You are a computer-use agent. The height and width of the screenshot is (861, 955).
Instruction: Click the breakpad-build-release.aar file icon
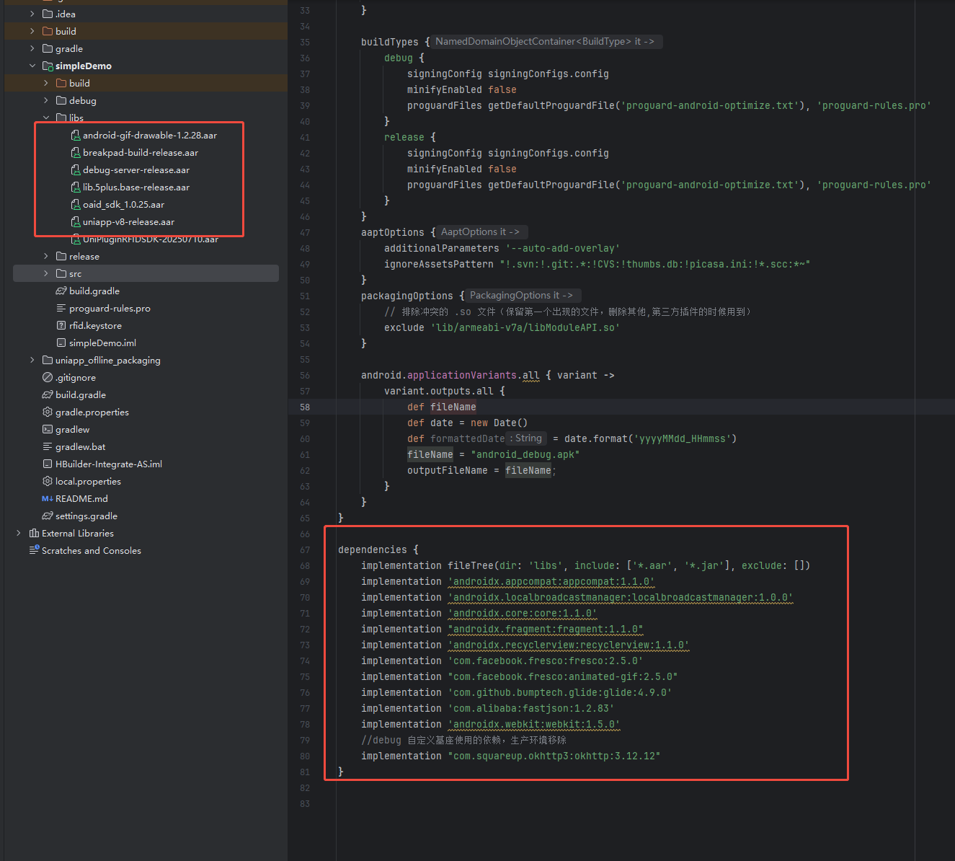click(x=75, y=152)
